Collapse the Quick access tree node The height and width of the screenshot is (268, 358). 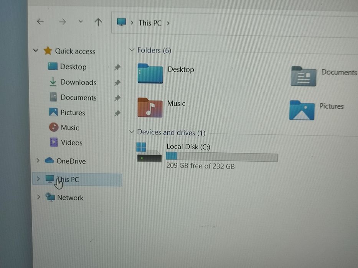pyautogui.click(x=36, y=50)
